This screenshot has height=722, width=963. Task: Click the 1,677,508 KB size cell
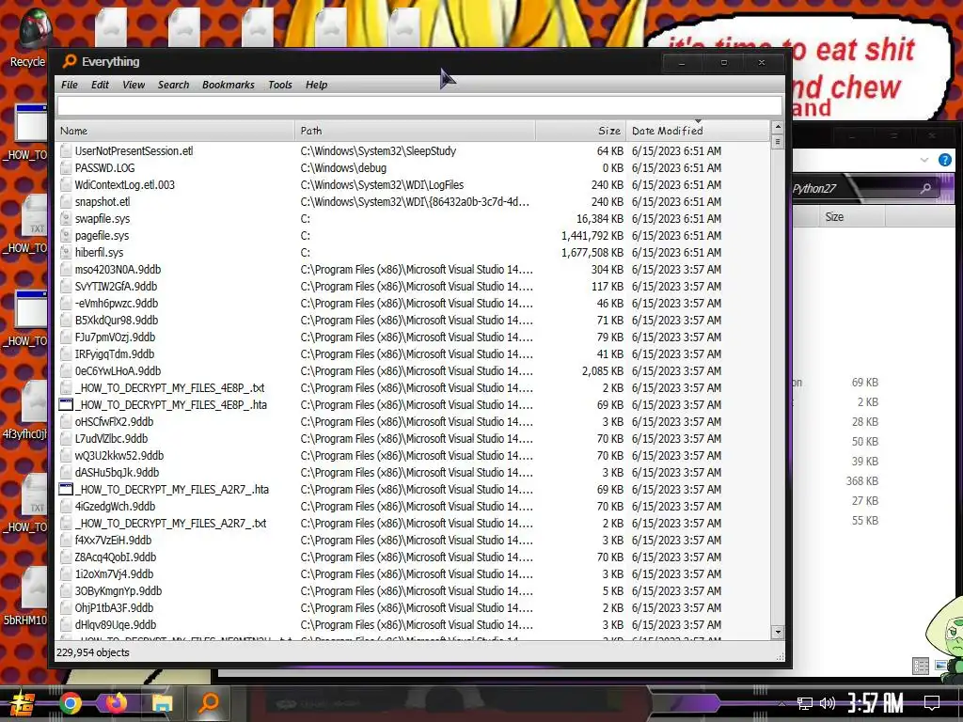[x=592, y=252]
